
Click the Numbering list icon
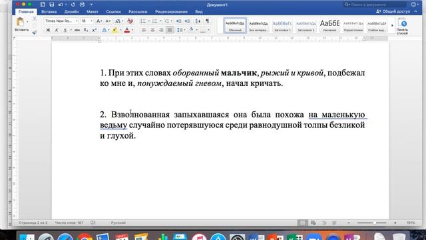154,21
